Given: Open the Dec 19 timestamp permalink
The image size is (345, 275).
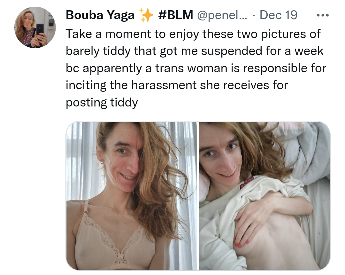Looking at the screenshot, I should click(278, 15).
